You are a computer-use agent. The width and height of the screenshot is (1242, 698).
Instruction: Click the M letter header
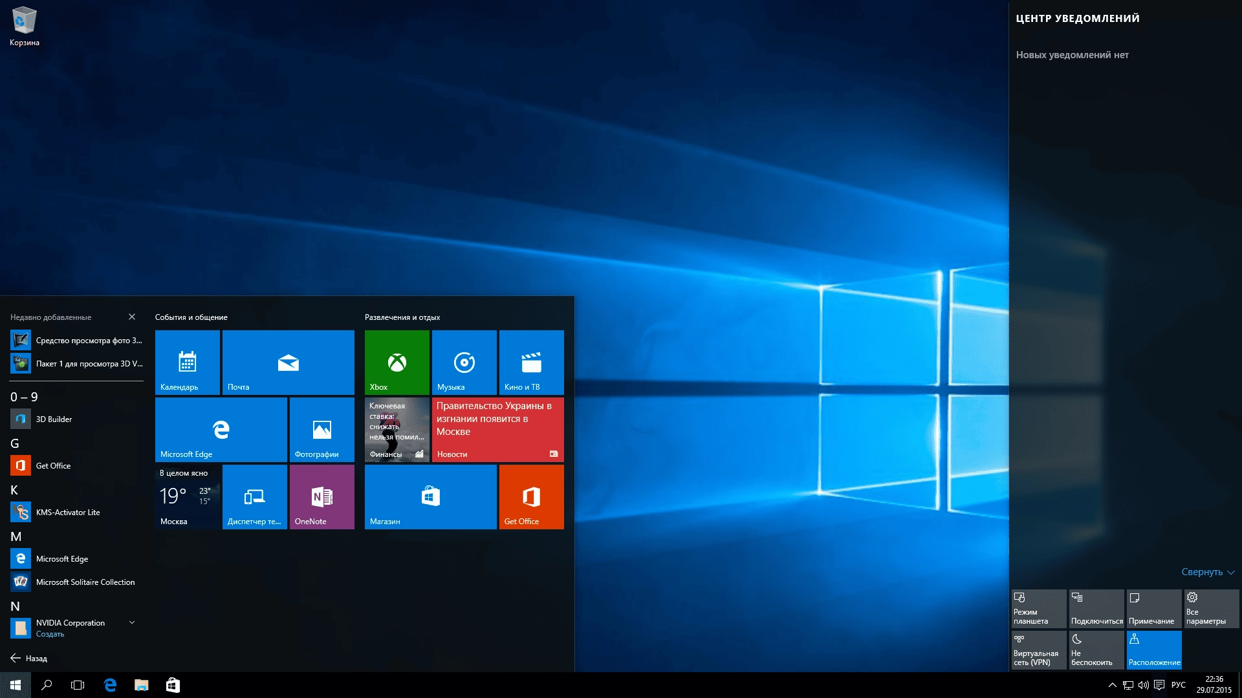[16, 536]
